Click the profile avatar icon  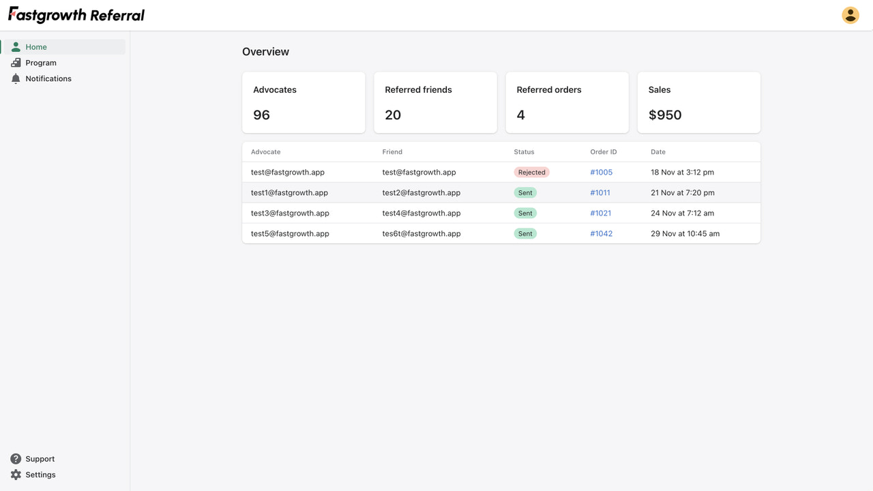pos(850,14)
